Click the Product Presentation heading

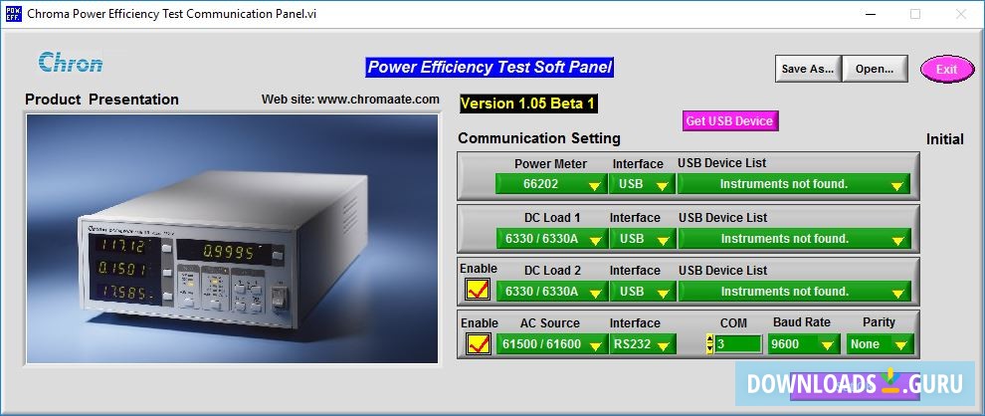coord(101,100)
